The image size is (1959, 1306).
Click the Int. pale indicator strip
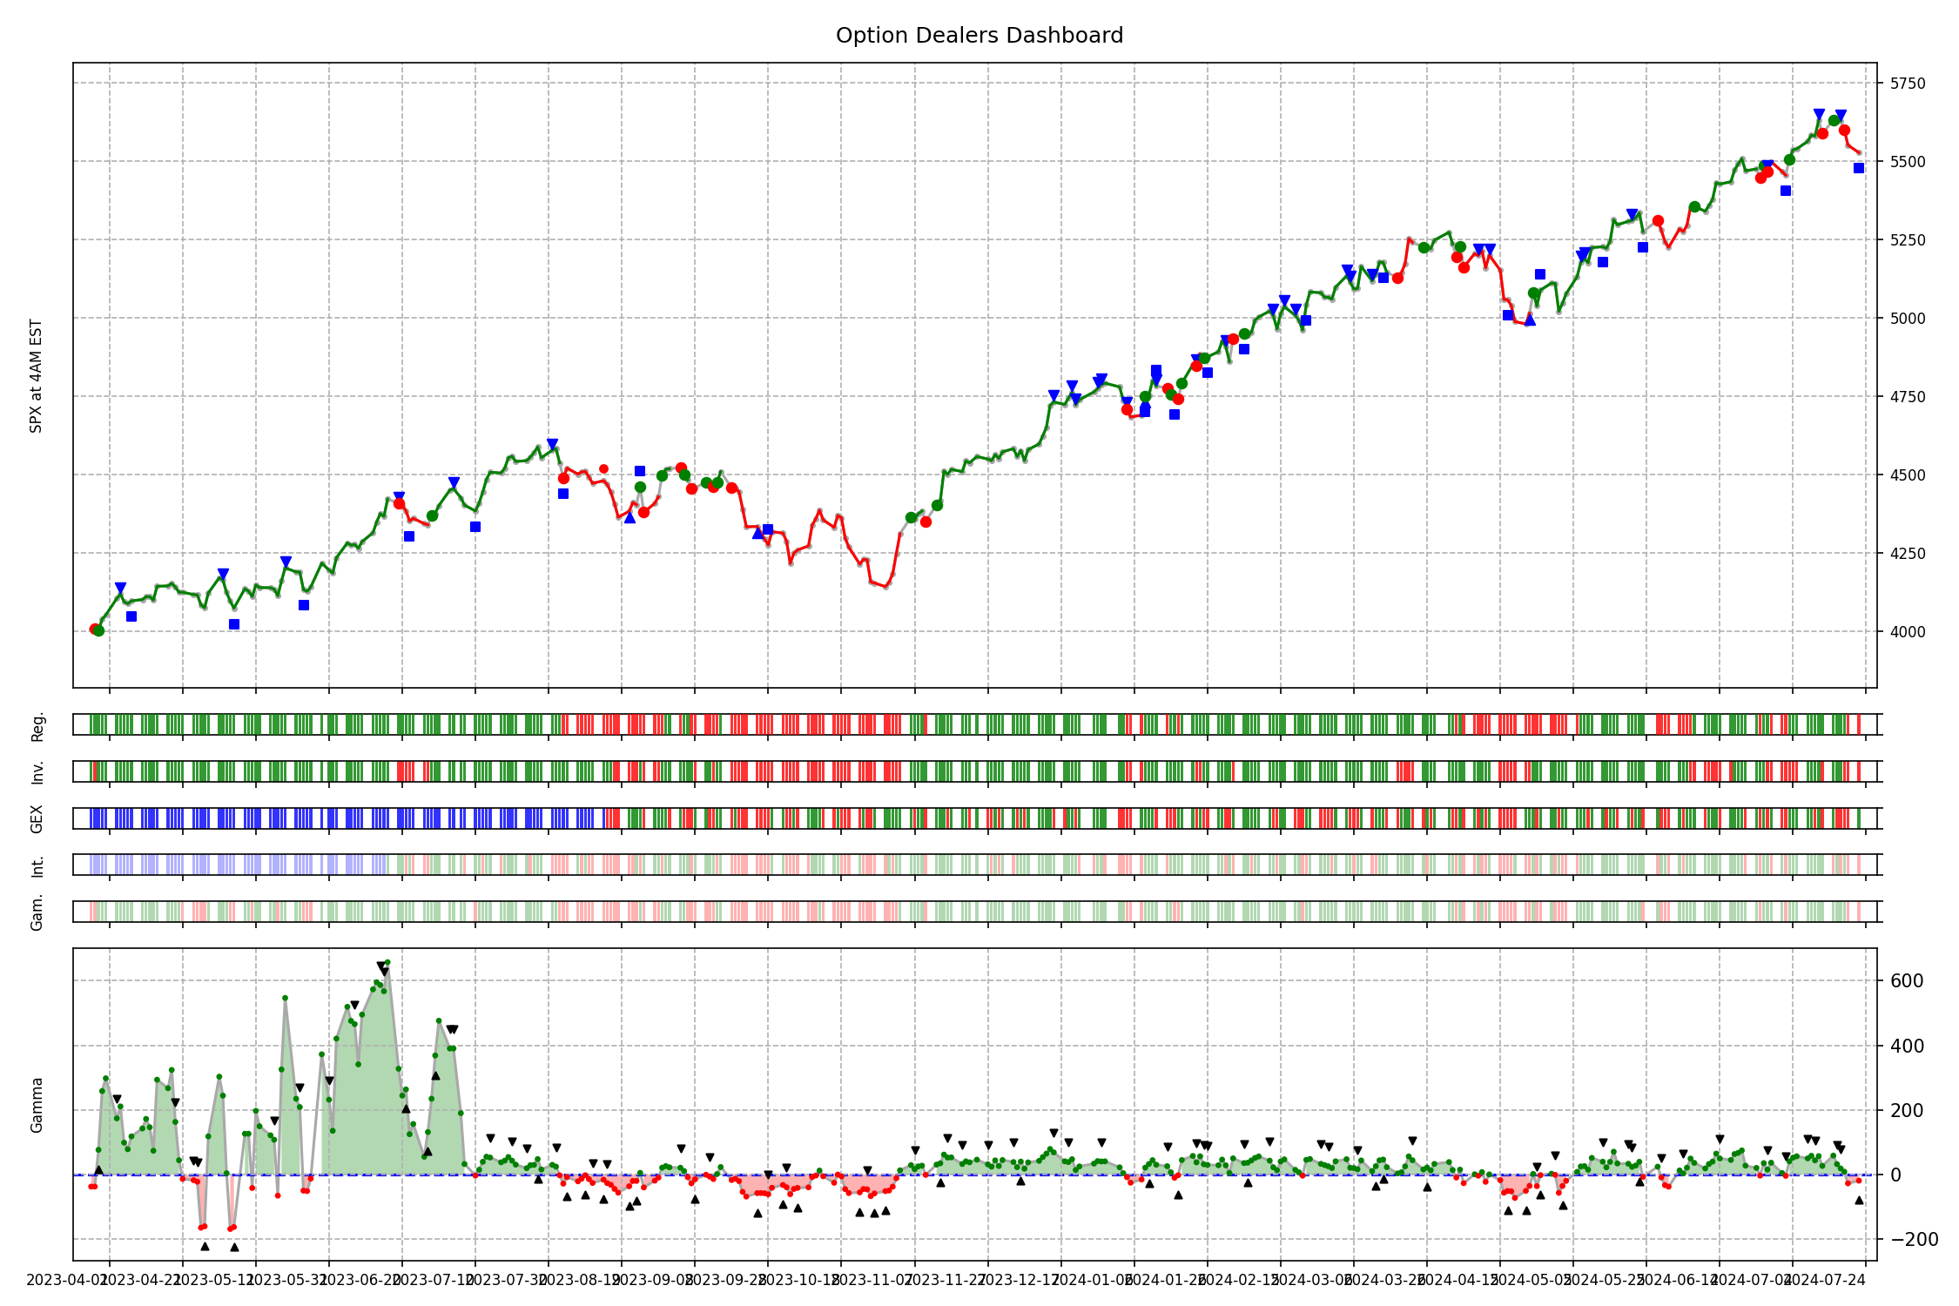coord(977,865)
